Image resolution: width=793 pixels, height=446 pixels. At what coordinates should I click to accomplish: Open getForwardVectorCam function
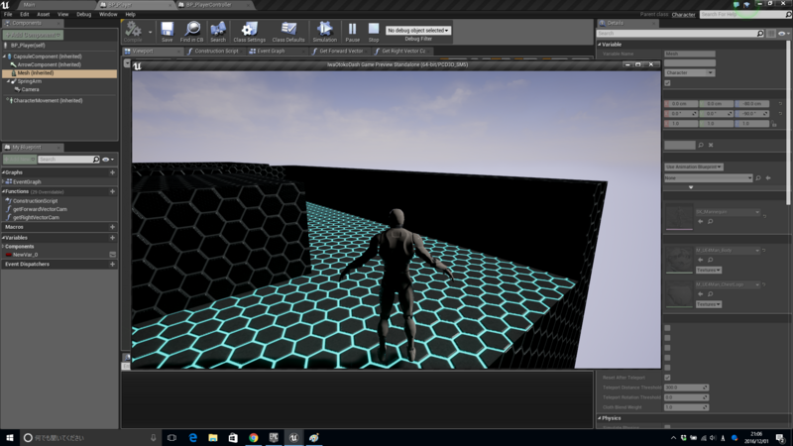point(40,209)
